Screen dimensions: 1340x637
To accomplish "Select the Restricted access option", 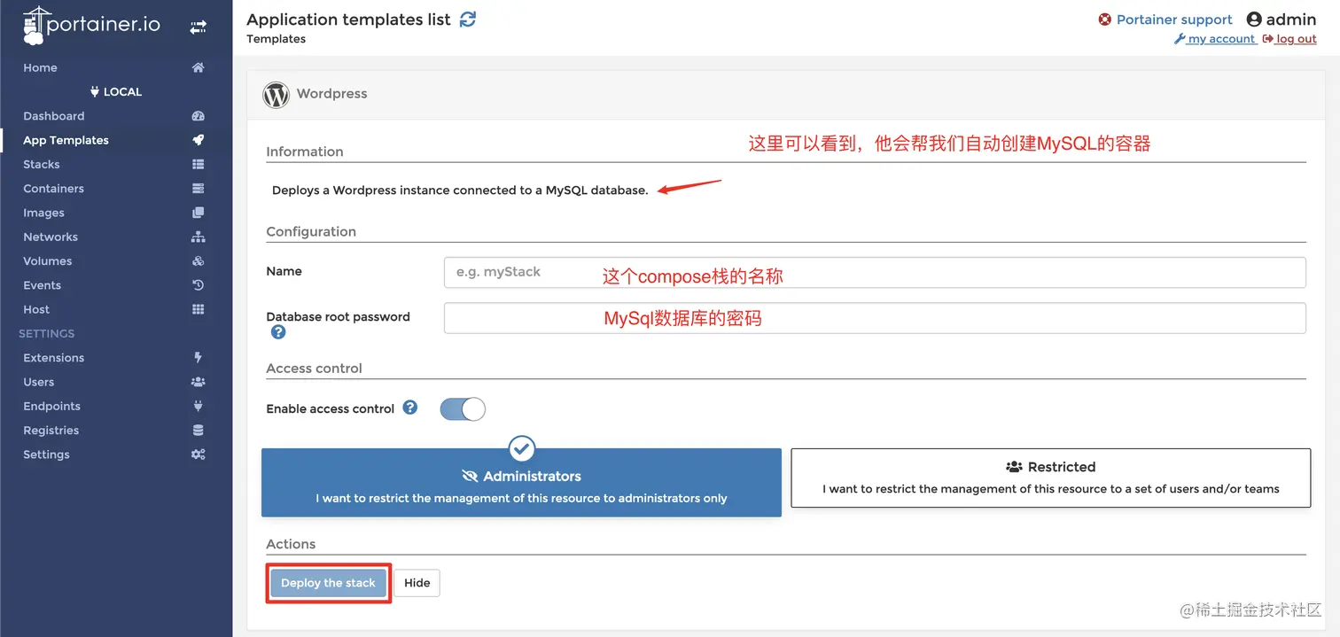I will coord(1050,478).
